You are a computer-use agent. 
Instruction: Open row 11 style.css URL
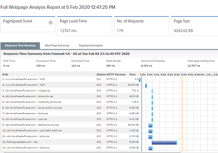click(26, 136)
